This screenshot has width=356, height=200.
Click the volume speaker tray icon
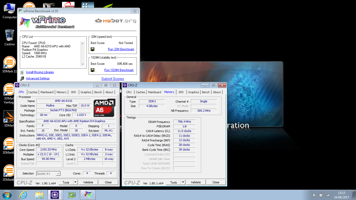[x=315, y=195]
